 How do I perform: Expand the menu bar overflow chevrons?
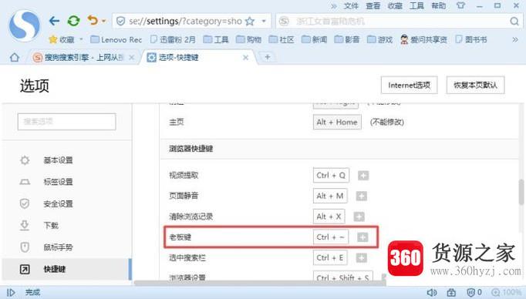tap(334, 6)
